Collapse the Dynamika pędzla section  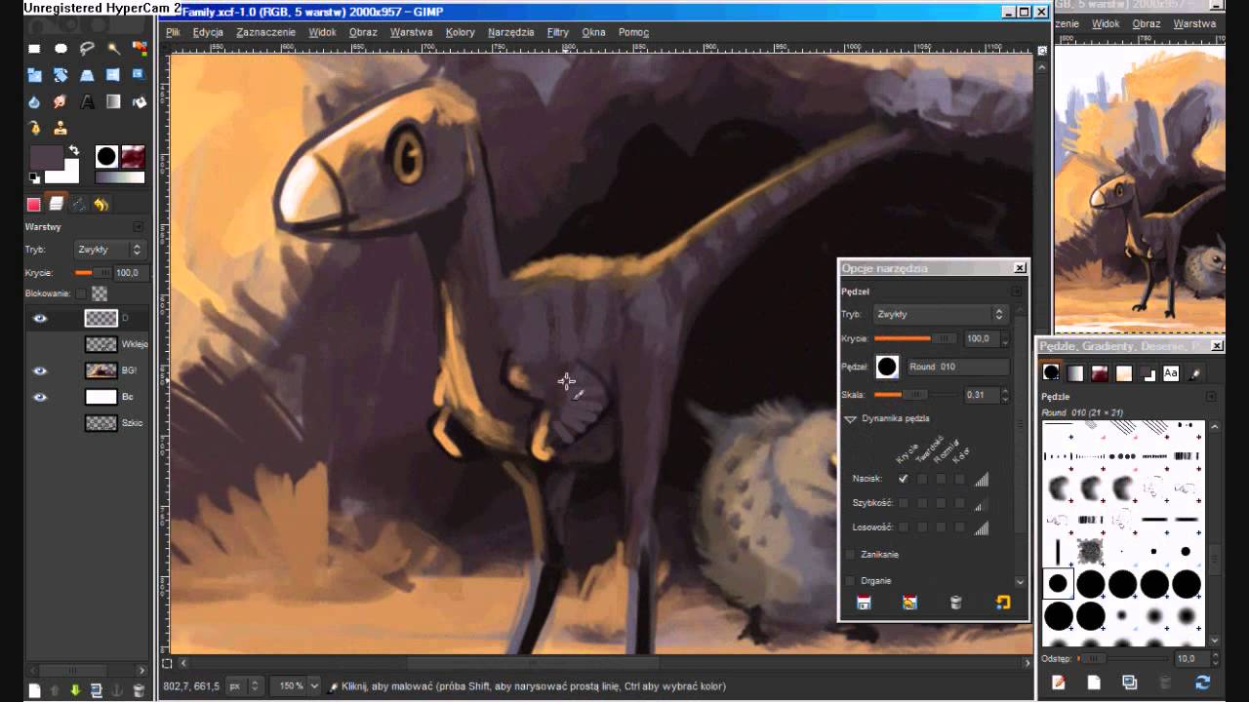[x=850, y=418]
